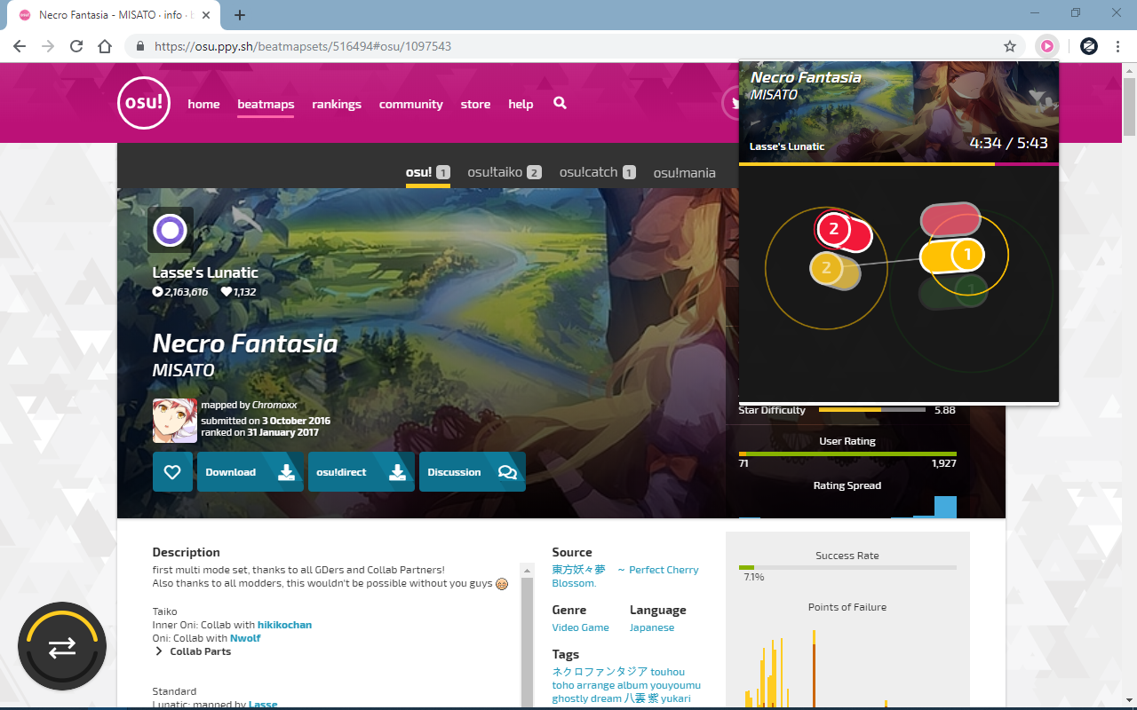Open beatmap with osu!direct

[362, 472]
